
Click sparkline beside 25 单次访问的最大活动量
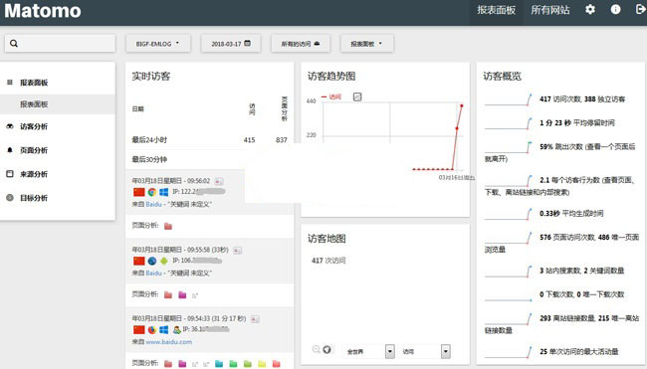click(x=509, y=352)
